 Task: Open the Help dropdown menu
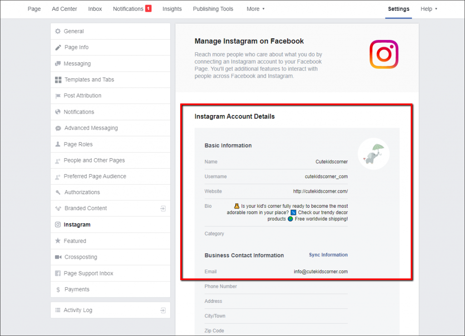click(x=429, y=9)
